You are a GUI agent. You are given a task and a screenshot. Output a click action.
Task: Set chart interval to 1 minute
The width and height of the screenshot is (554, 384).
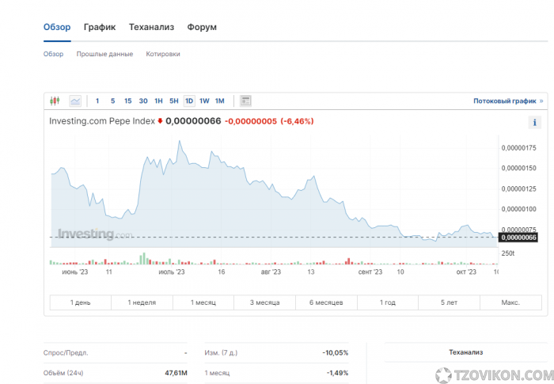pos(97,101)
